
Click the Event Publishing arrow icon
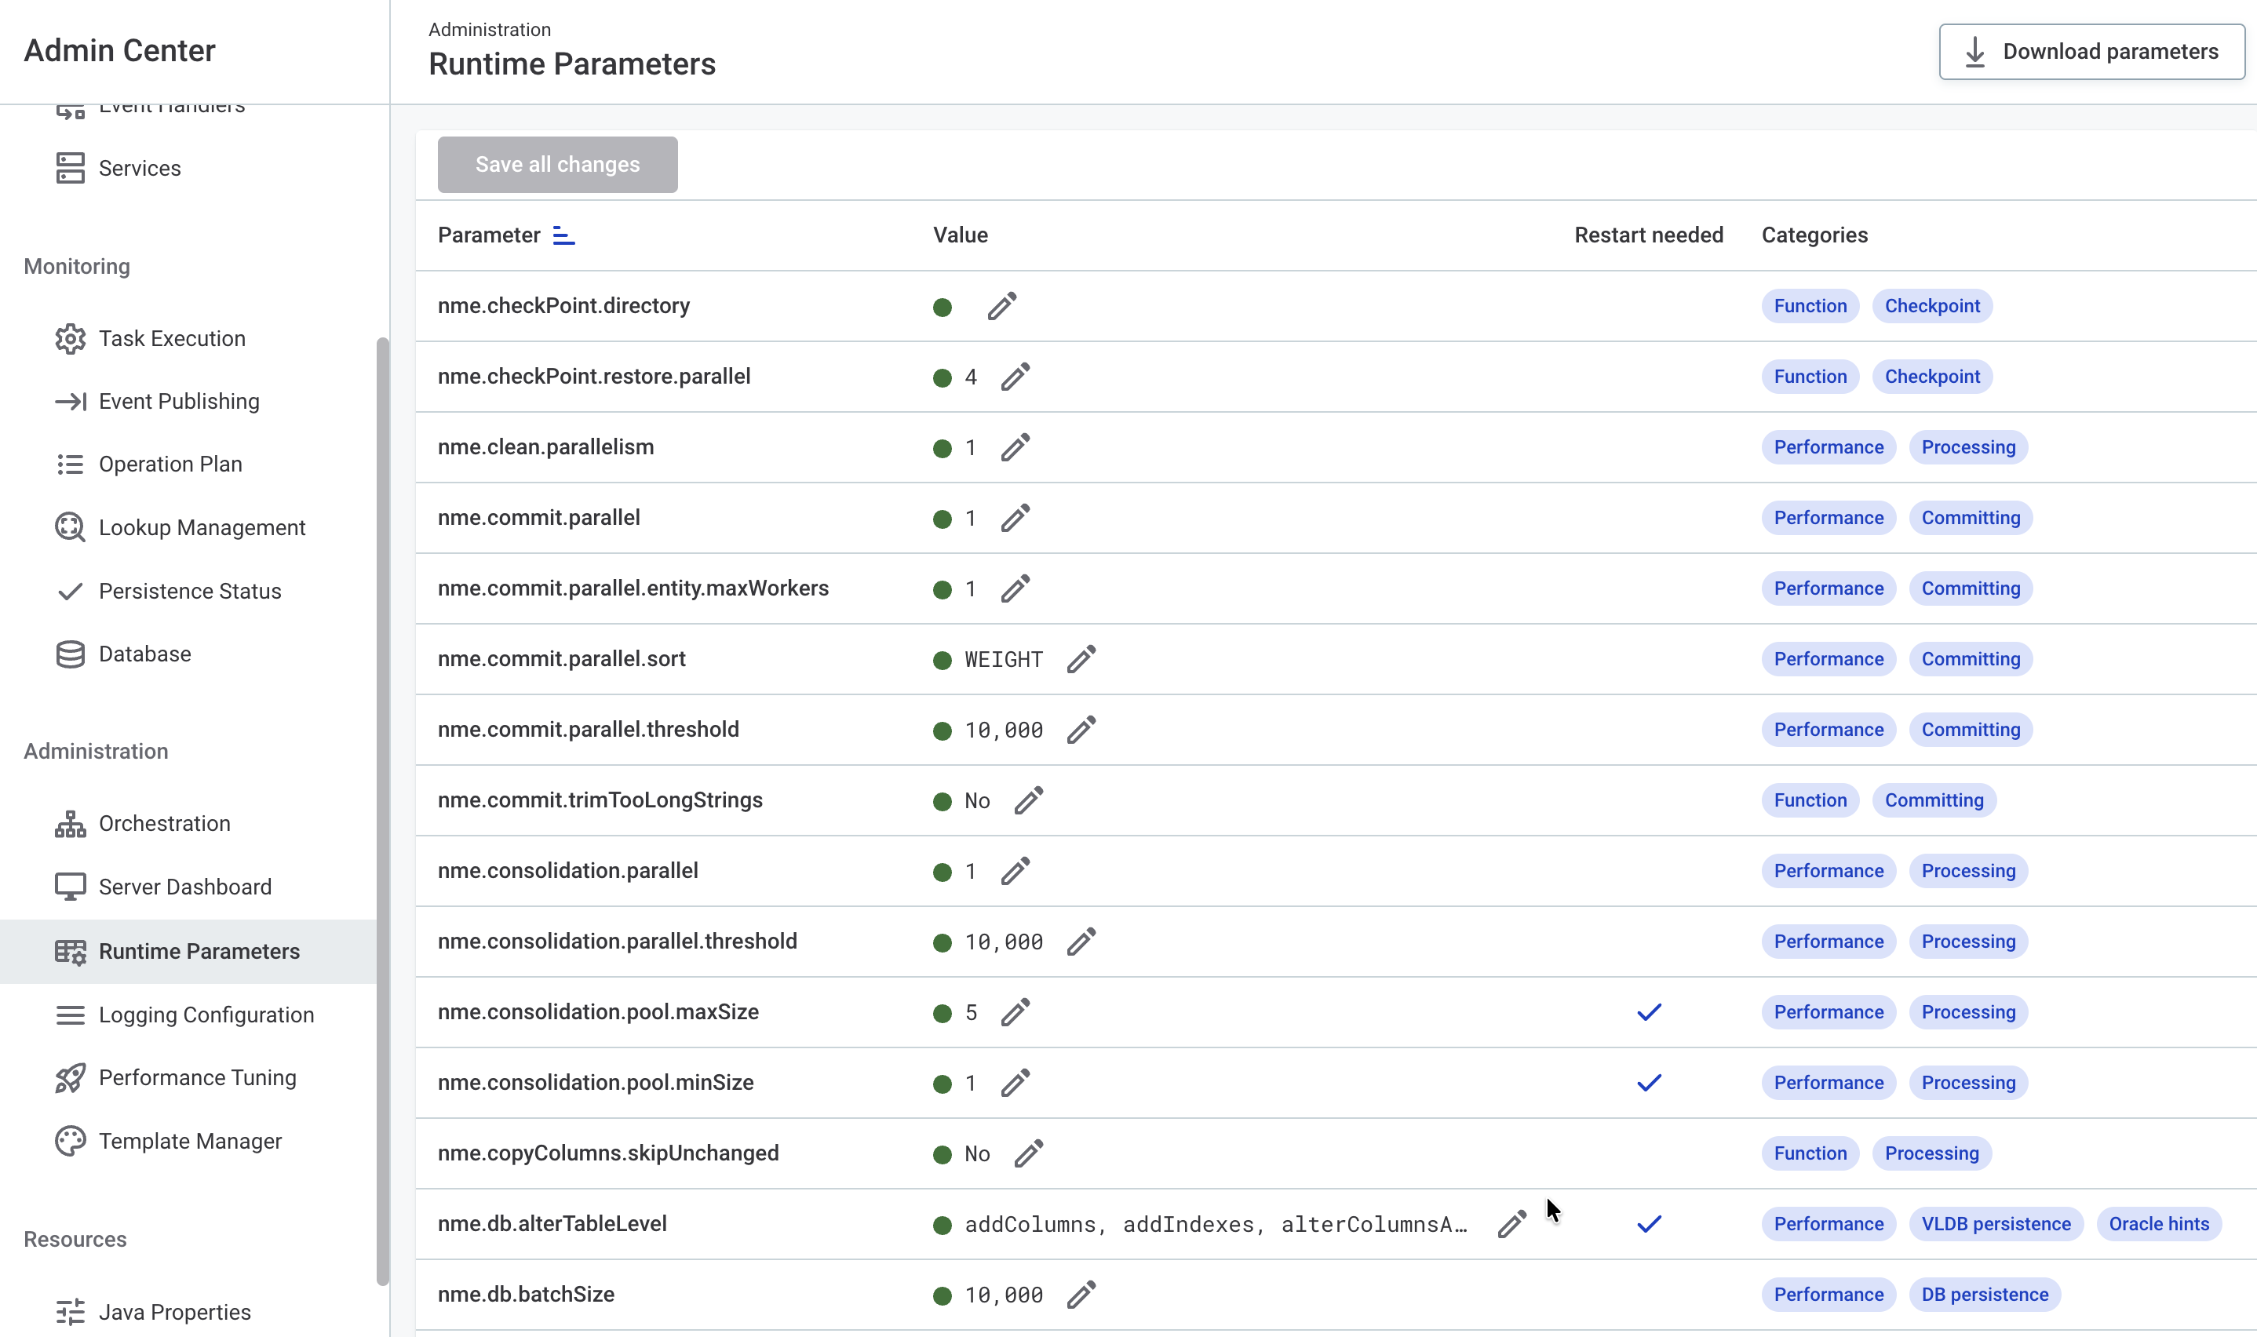71,402
